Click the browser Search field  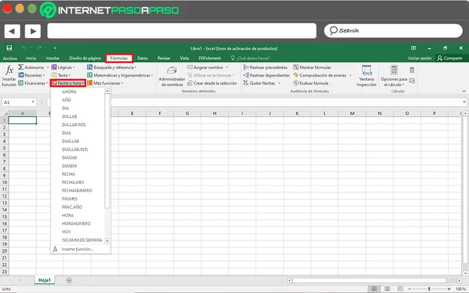coord(393,31)
